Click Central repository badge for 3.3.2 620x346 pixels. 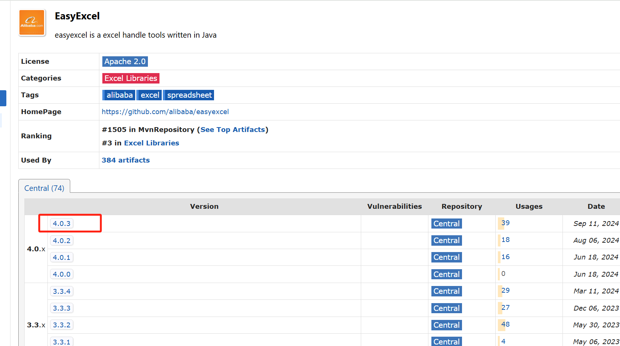pos(447,325)
